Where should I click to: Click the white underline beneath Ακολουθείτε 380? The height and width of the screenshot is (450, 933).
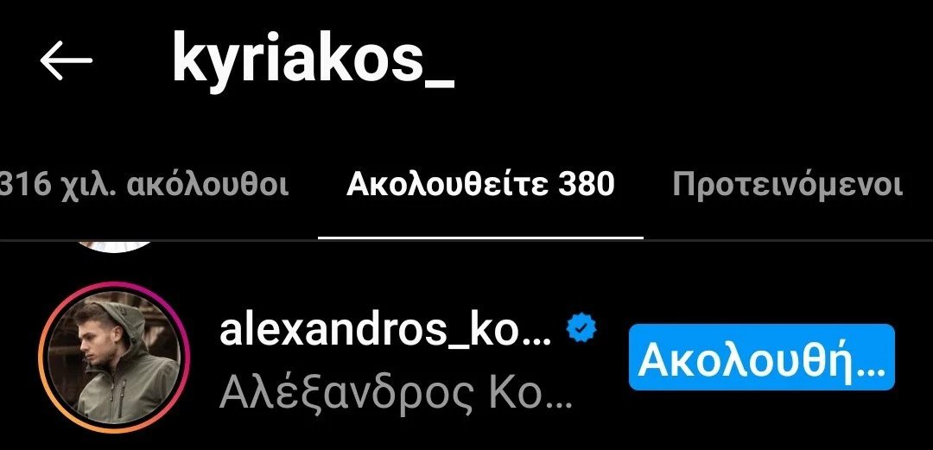481,238
